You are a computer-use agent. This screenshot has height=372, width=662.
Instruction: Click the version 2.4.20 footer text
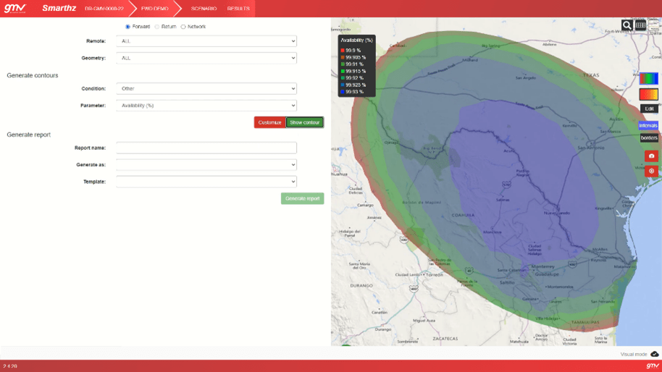coord(10,366)
